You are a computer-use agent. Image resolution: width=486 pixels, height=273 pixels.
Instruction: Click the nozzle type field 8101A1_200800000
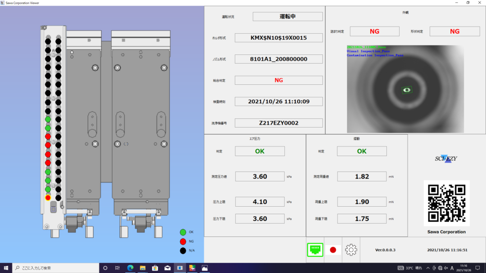pos(279,59)
